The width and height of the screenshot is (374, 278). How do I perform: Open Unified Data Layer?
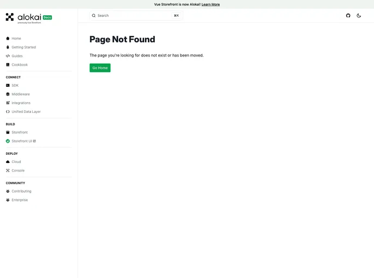pos(26,111)
